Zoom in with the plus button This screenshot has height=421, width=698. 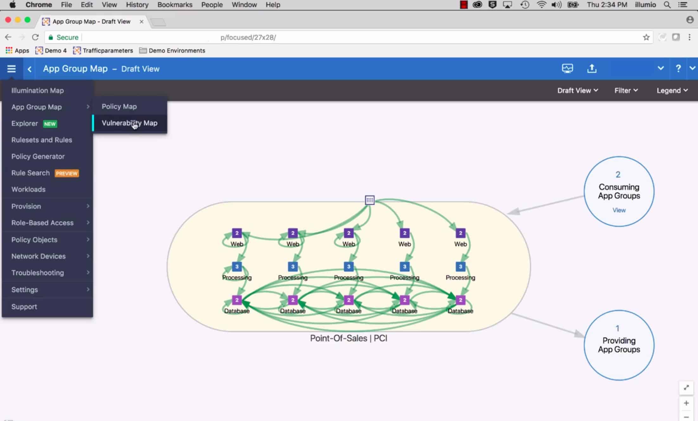[686, 403]
